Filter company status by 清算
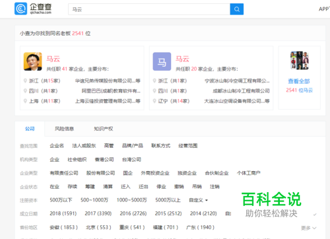The height and width of the screenshot is (239, 330). click(108, 187)
